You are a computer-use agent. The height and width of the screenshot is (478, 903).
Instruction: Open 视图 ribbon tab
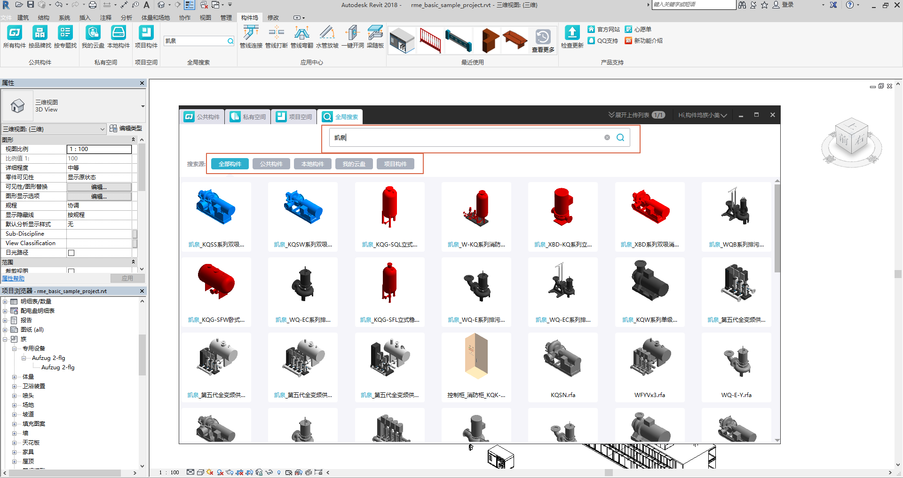tap(206, 17)
